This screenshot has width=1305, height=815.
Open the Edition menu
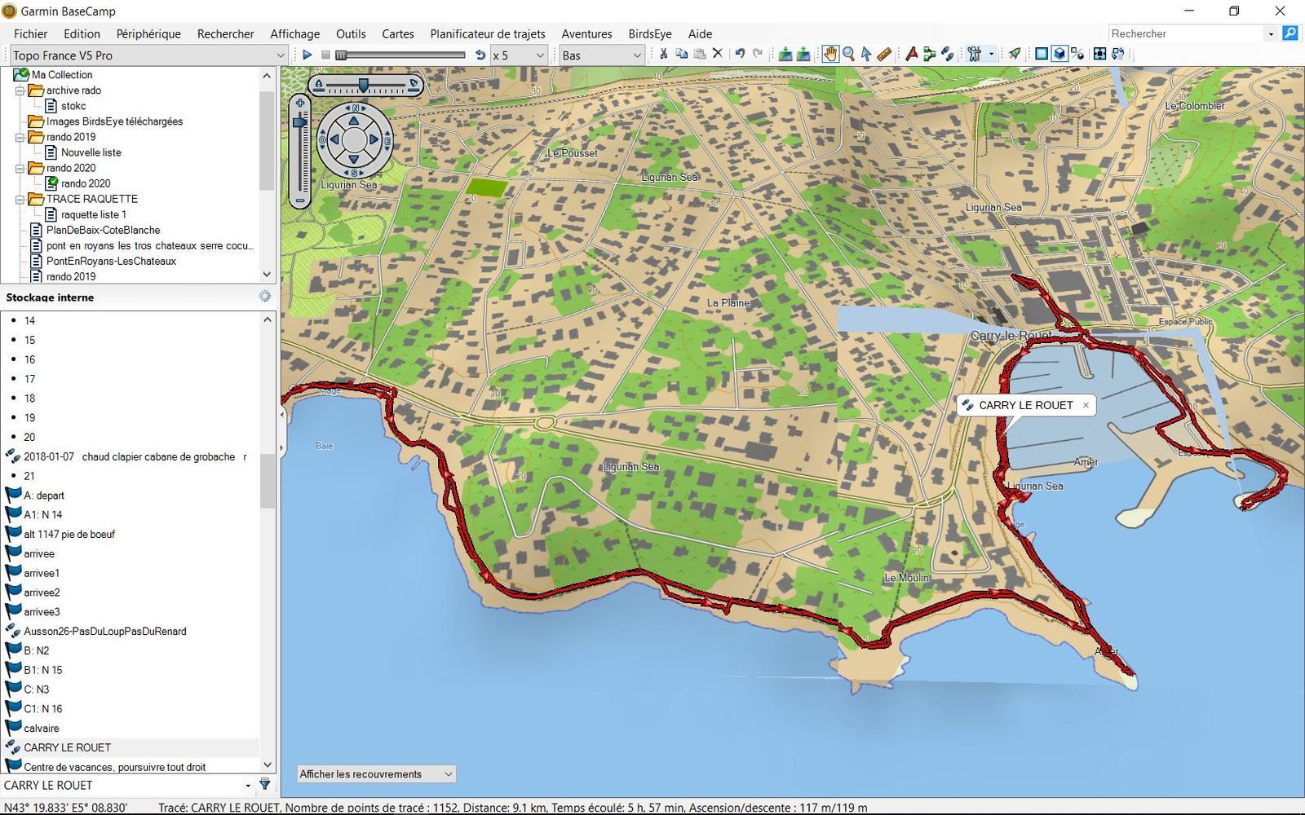pyautogui.click(x=82, y=33)
